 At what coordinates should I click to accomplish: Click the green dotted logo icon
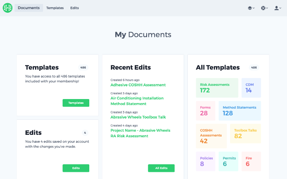(x=8, y=8)
